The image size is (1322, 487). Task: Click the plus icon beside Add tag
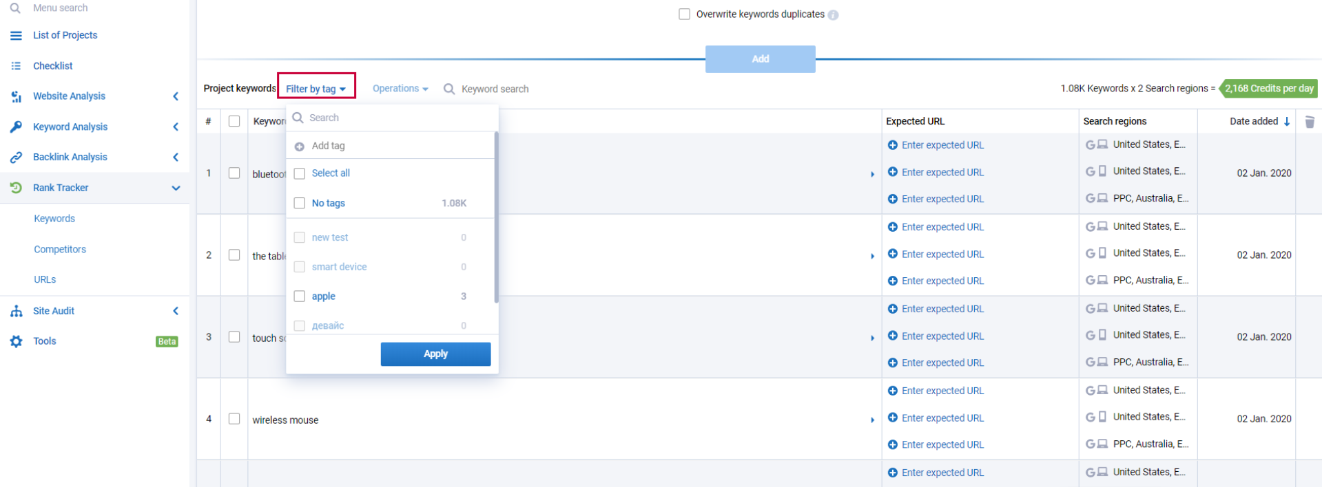click(300, 147)
